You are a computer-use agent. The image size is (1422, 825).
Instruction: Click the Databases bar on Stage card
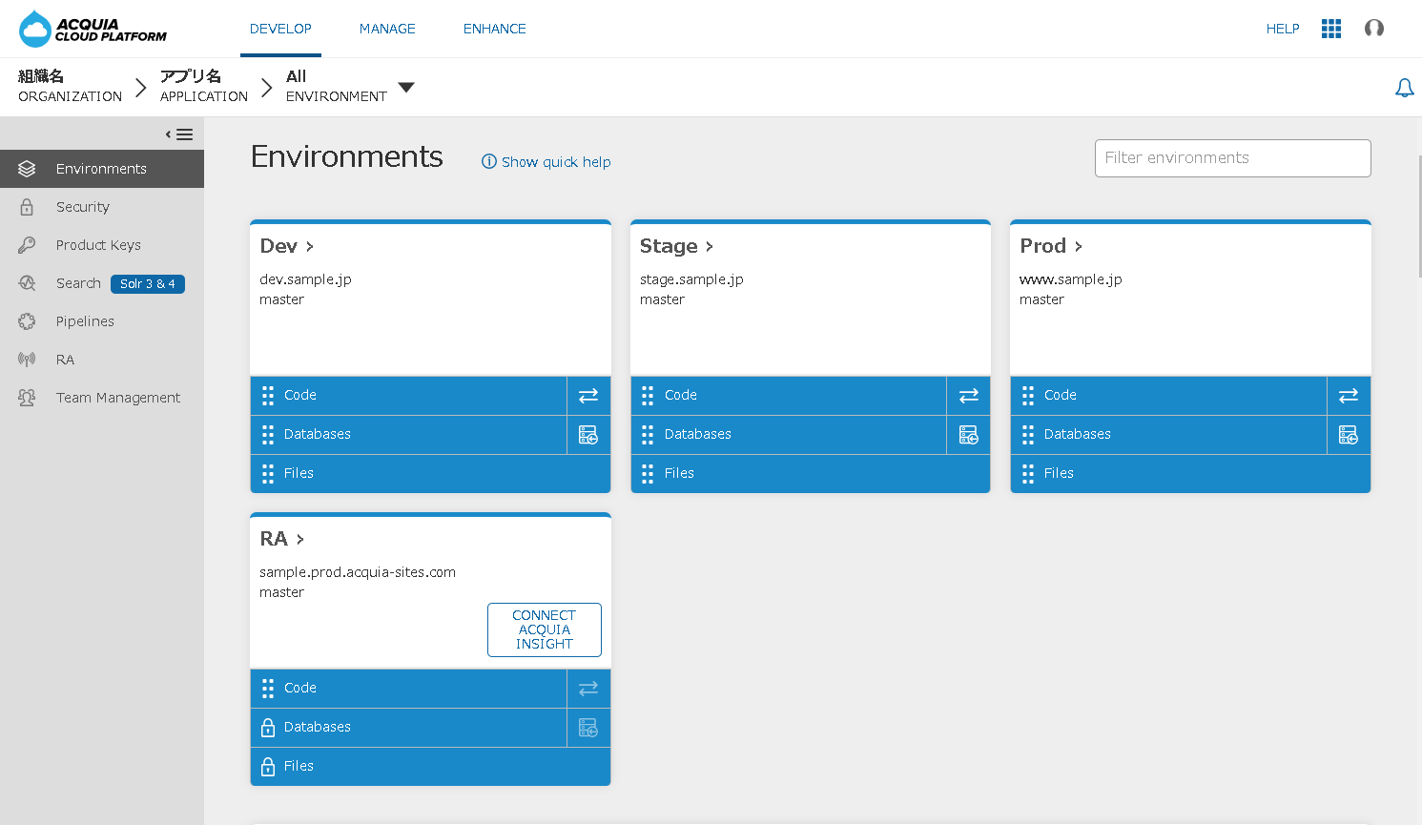789,435
